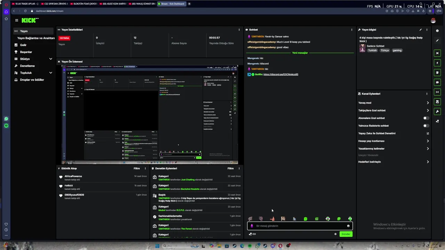This screenshot has height=250, width=445.
Task: Open the discord.gg invite link in chat
Action: (281, 74)
